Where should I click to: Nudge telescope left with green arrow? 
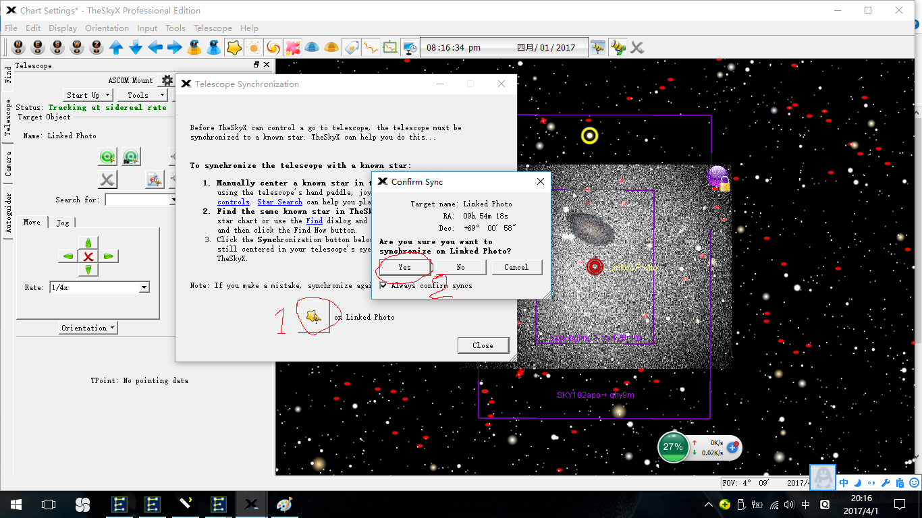coord(68,256)
